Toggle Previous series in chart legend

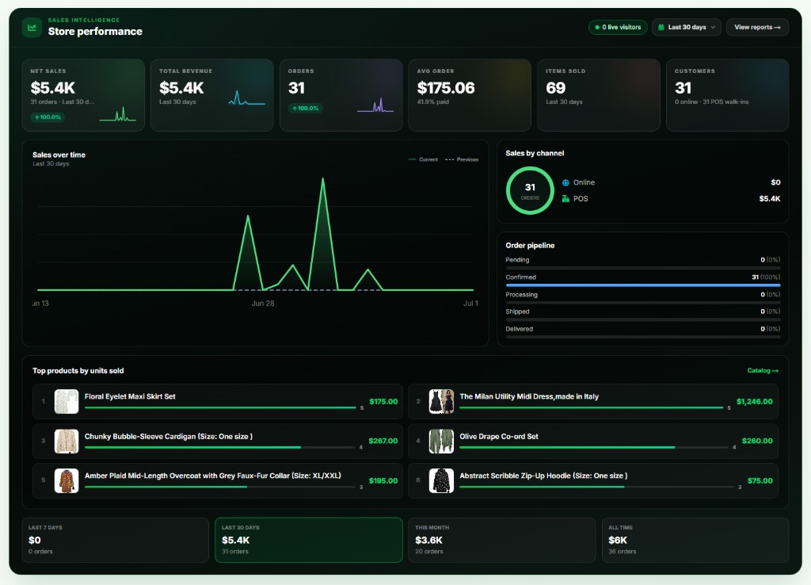coord(462,159)
